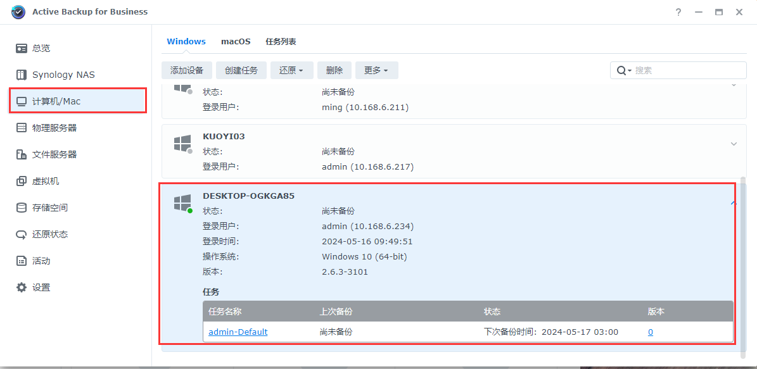The height and width of the screenshot is (369, 757).
Task: 收起 DESKTOP-OGKGA85 设备详细信息
Action: [x=733, y=203]
